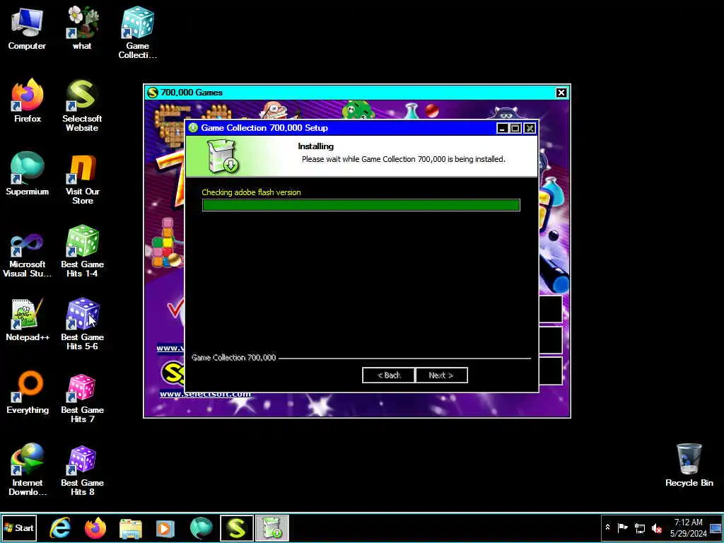
Task: Open the network tray icon
Action: coord(640,527)
